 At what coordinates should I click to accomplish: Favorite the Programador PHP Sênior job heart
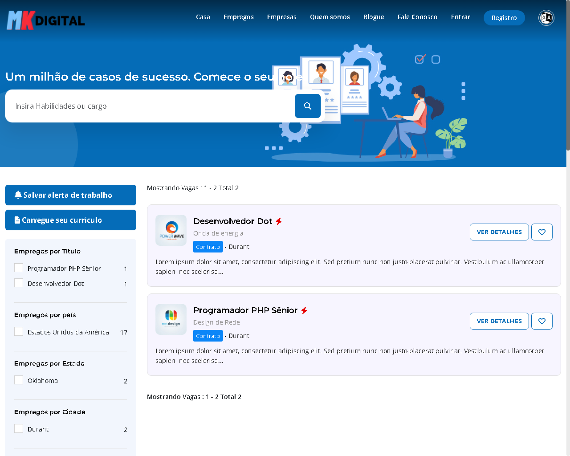point(541,321)
